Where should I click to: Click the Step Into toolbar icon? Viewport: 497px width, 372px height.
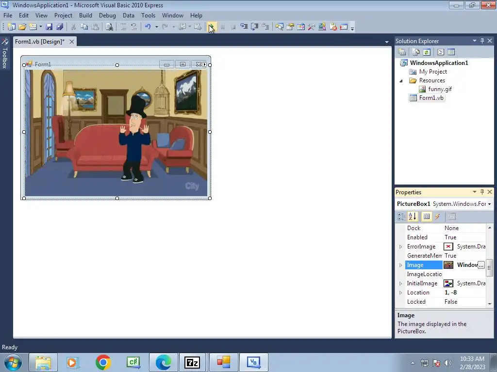click(244, 27)
